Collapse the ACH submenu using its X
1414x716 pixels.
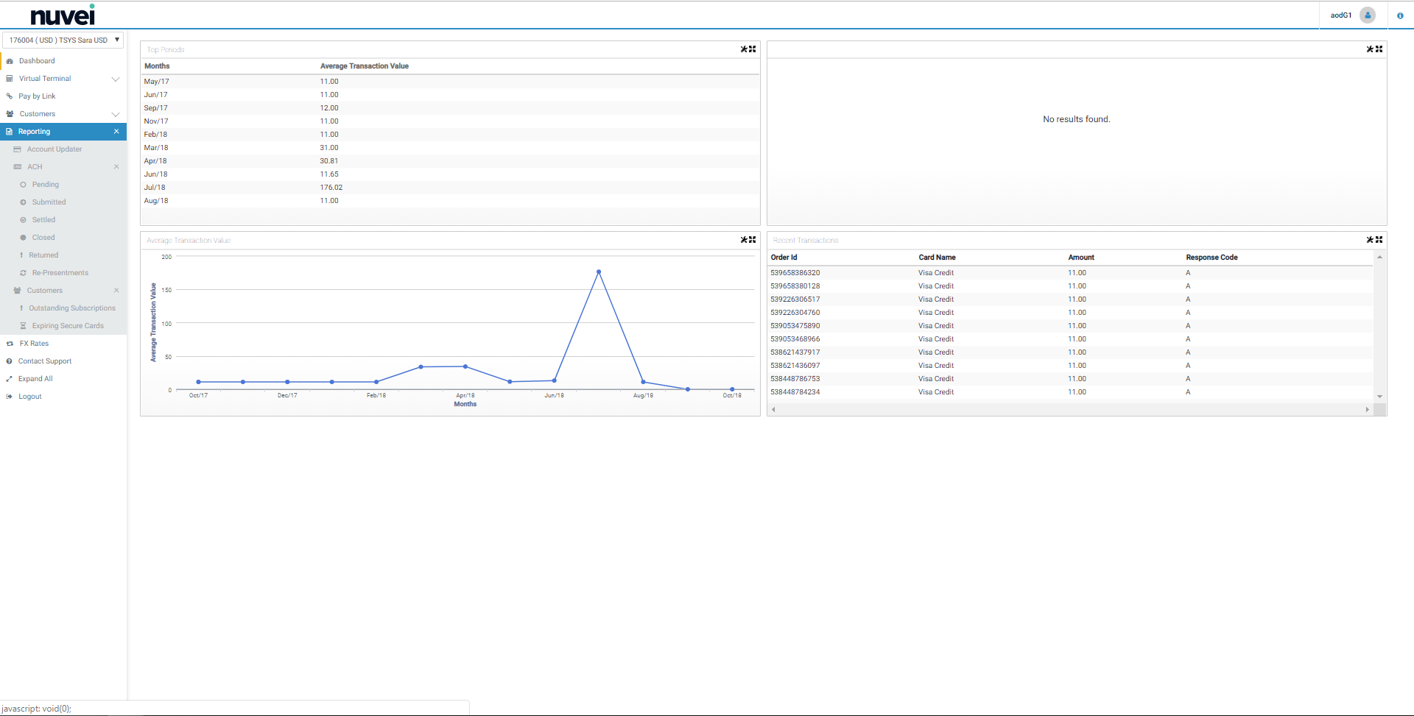click(116, 167)
